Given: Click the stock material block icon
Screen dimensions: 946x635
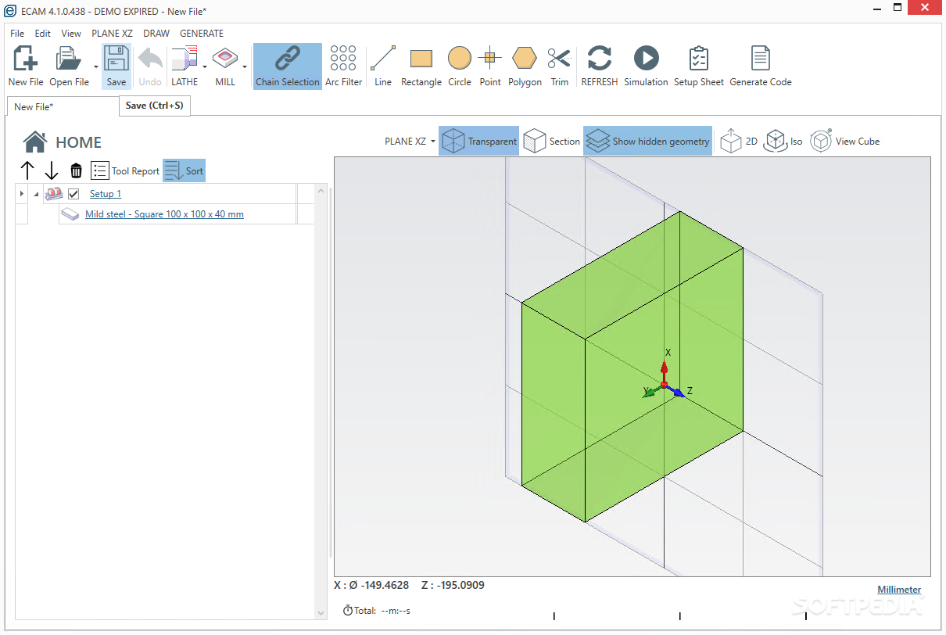Looking at the screenshot, I should click(70, 213).
